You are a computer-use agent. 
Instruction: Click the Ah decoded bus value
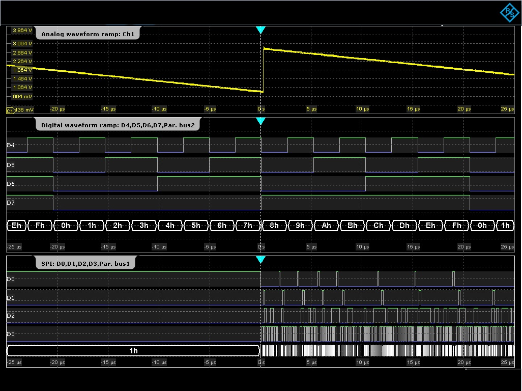[326, 226]
